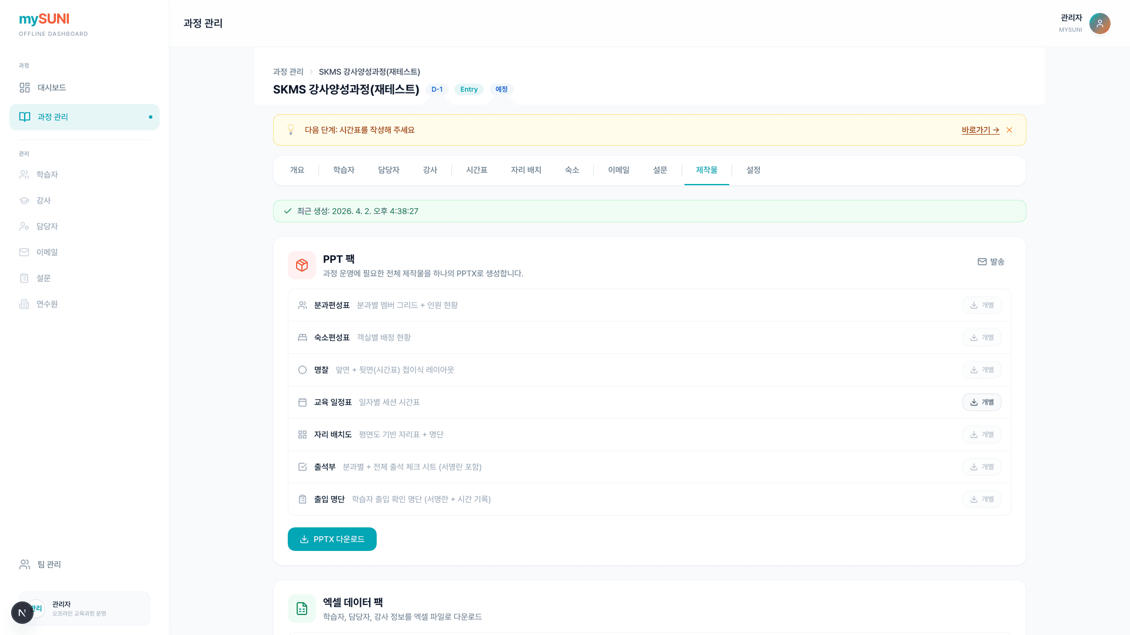
Task: Switch to the 이메일 tab
Action: click(619, 171)
